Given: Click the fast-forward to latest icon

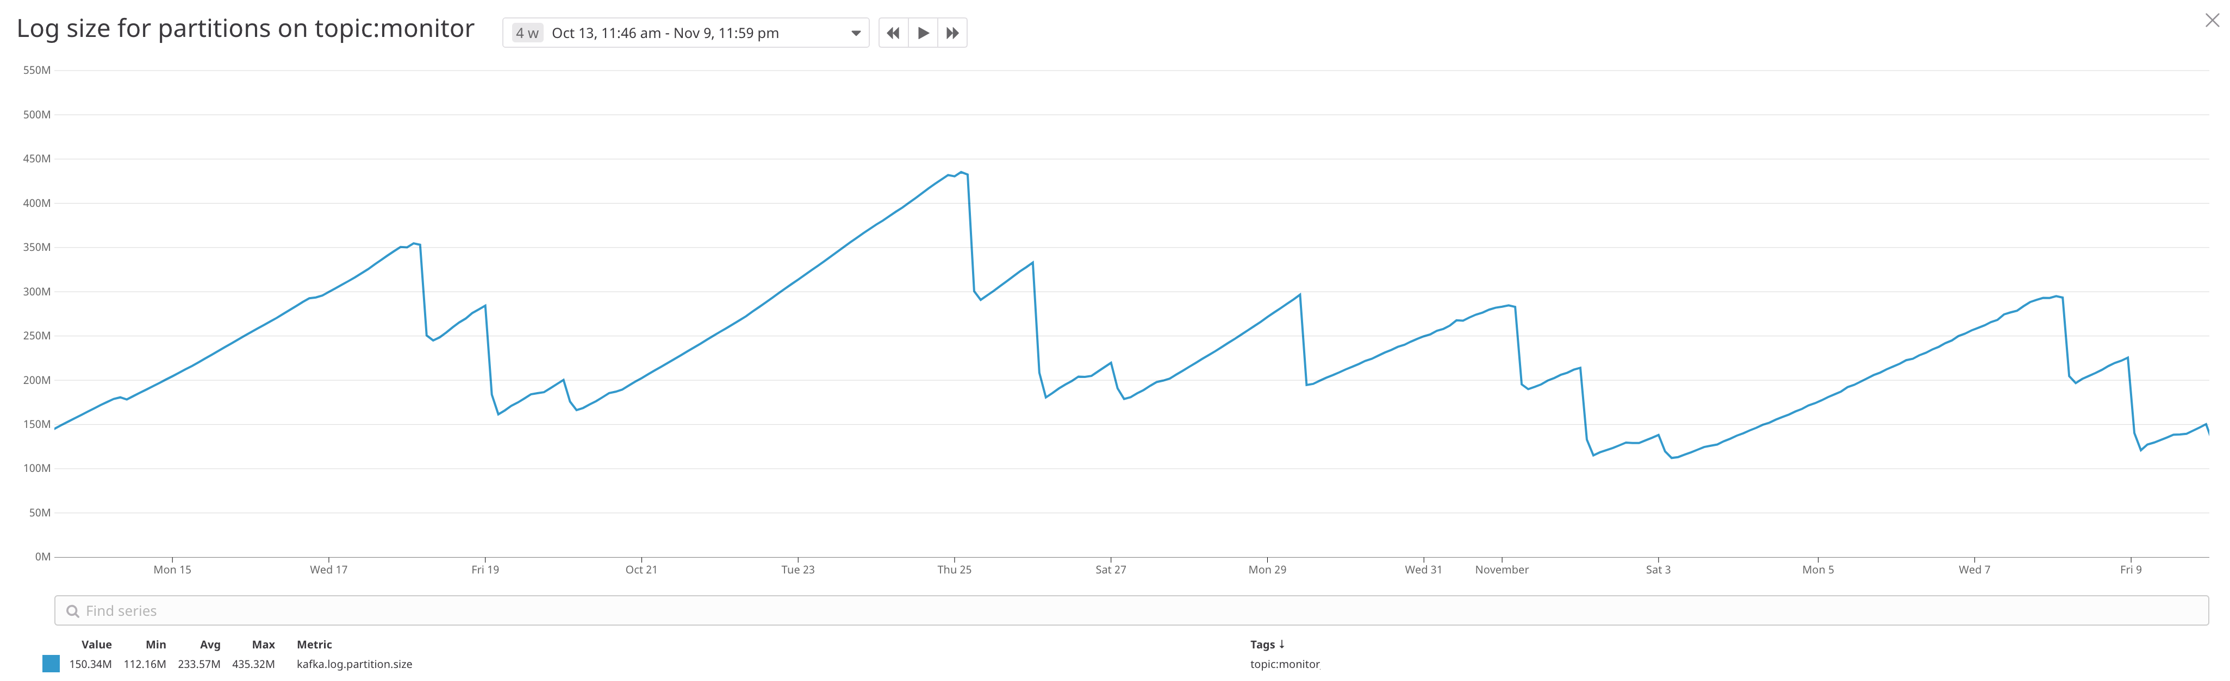Looking at the screenshot, I should coord(951,33).
